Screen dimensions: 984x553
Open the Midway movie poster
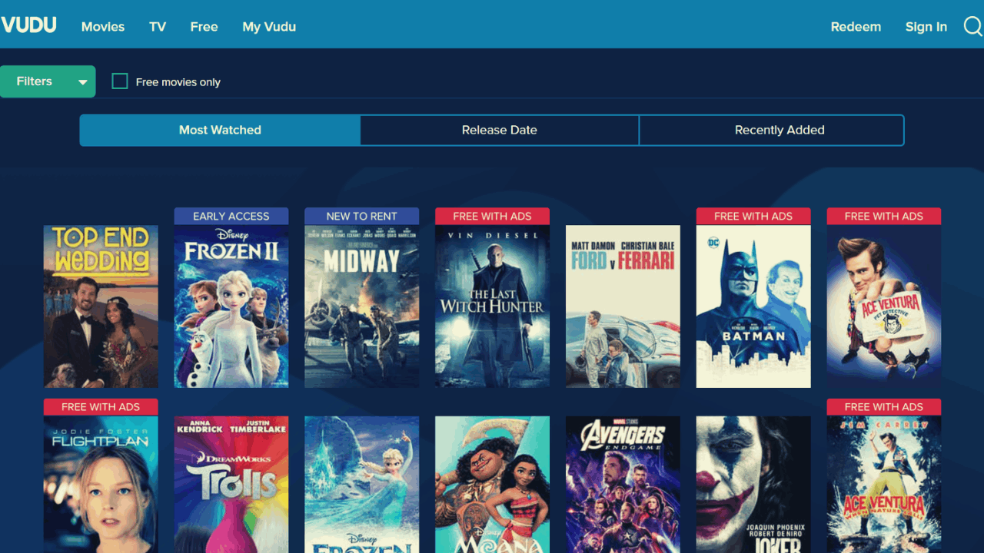(x=362, y=306)
